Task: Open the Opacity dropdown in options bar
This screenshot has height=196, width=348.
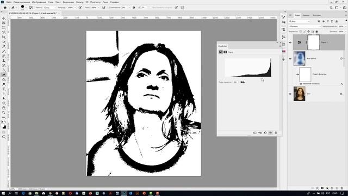Action: [x=75, y=8]
